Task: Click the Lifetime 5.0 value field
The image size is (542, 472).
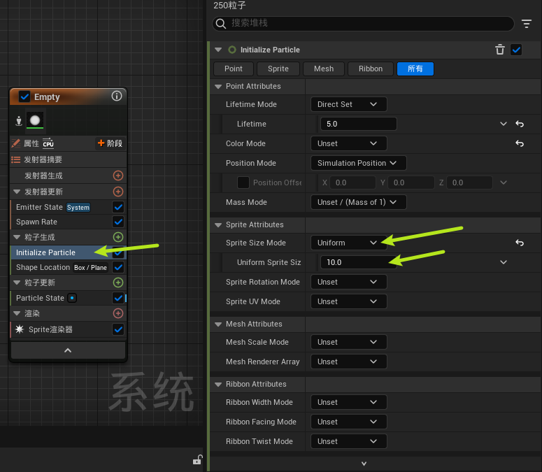Action: [x=358, y=124]
